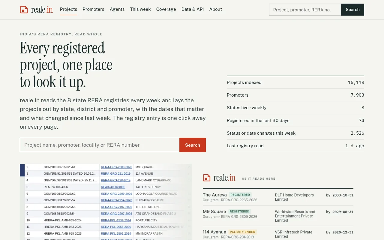
Task: Click the reale.in logo in the header
Action: pos(36,10)
